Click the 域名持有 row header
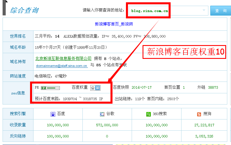The image size is (231, 145). click(x=18, y=62)
